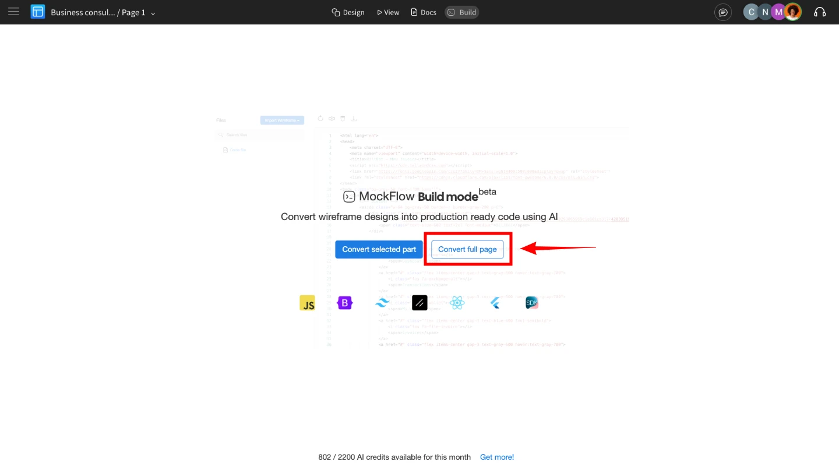Click the user avatar labeled M

[x=778, y=12]
